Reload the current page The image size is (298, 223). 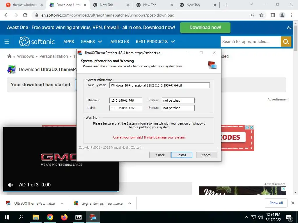pyautogui.click(x=25, y=15)
